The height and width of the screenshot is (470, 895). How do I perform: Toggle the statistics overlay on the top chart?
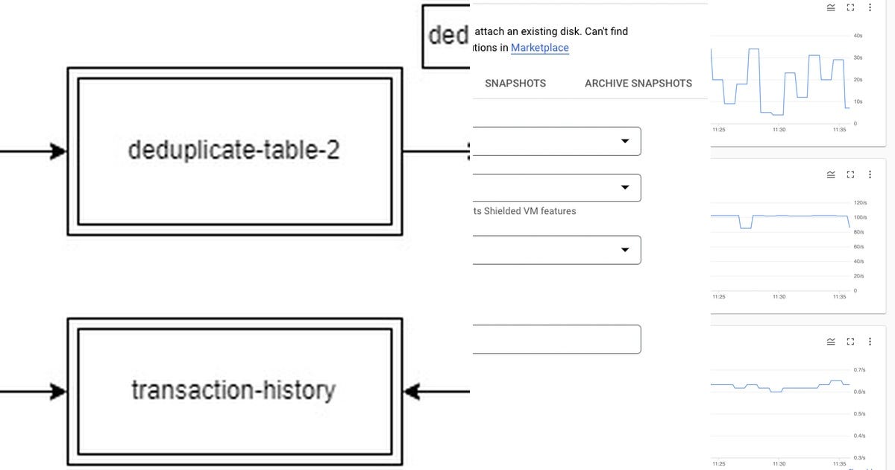pyautogui.click(x=829, y=7)
